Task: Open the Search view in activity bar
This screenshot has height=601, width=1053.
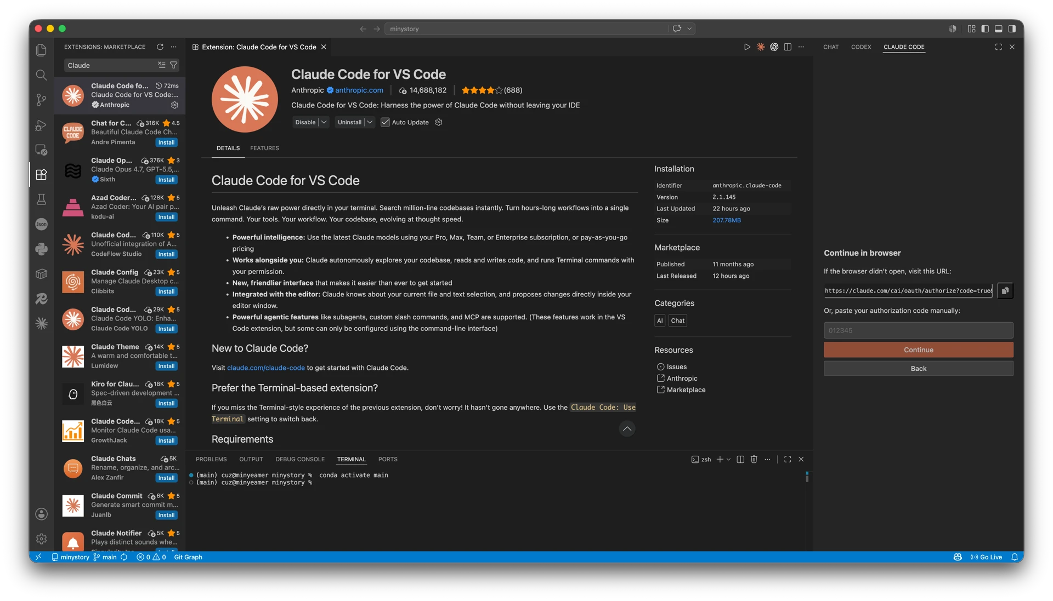Action: 41,75
